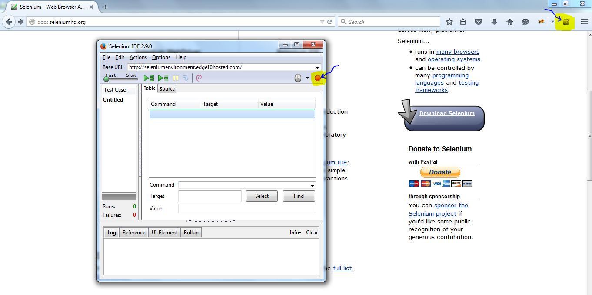Select the Rollup tab
The image size is (592, 295).
191,233
